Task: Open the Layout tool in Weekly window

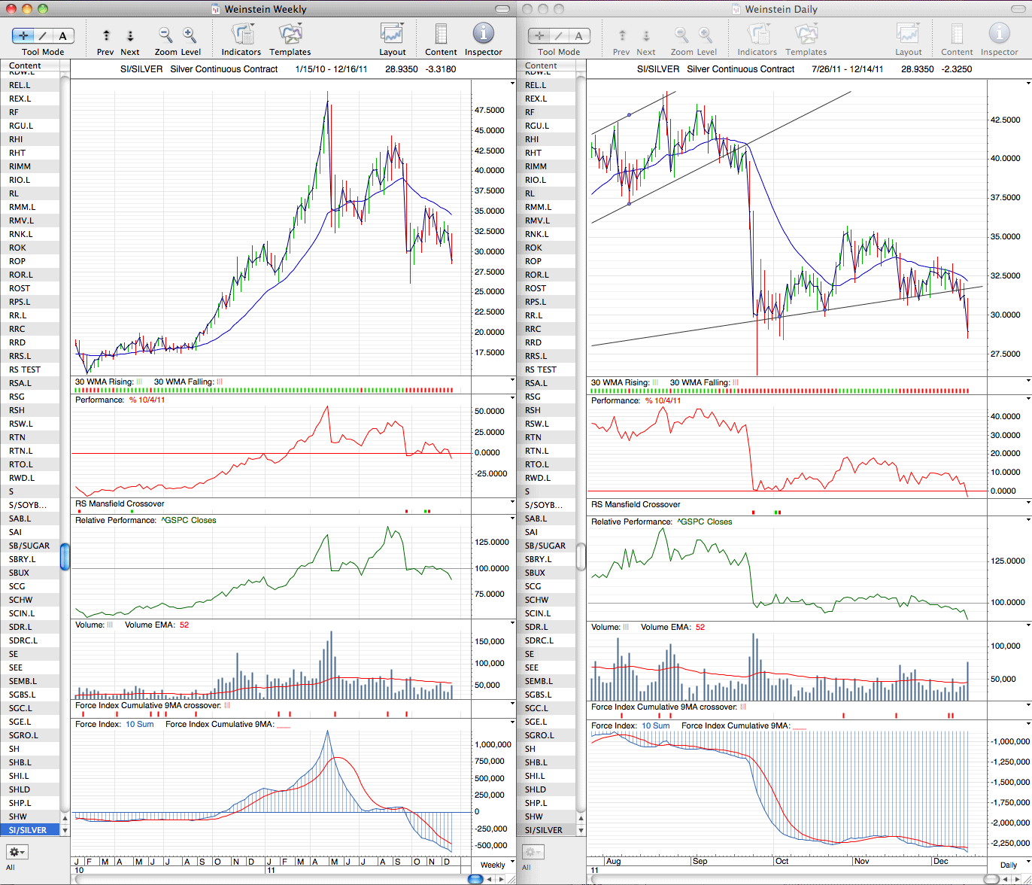Action: pos(392,35)
